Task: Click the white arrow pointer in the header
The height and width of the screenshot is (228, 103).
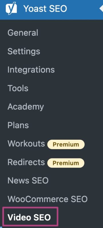Action: pyautogui.click(x=101, y=9)
